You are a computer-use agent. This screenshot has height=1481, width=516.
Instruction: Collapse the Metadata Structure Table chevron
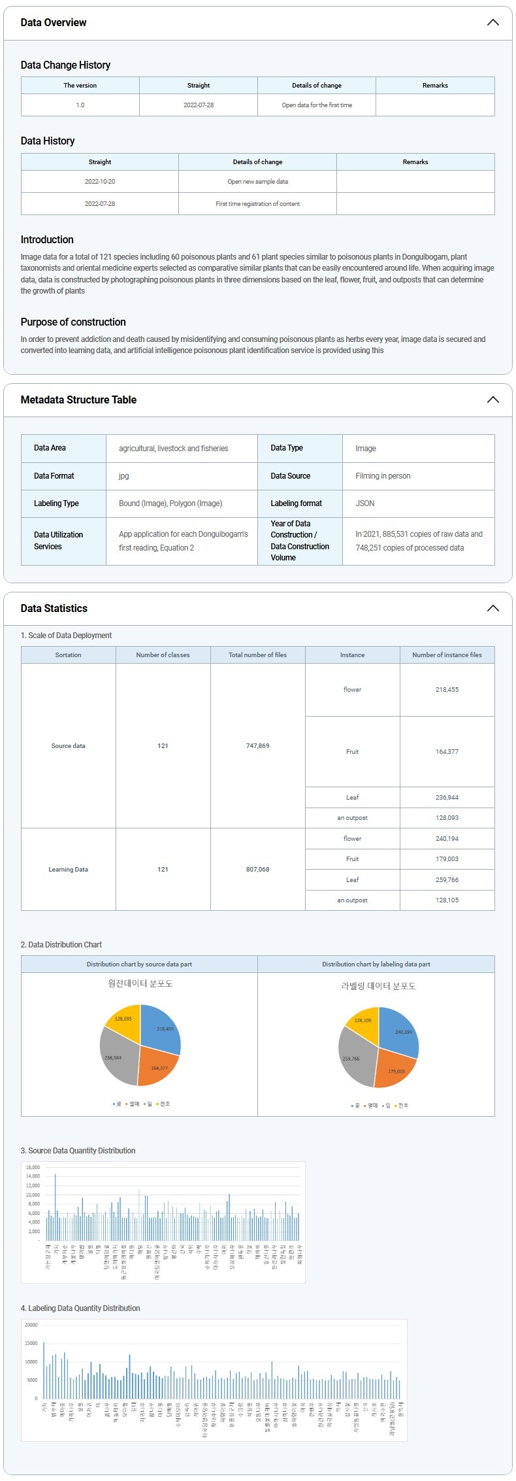[492, 400]
